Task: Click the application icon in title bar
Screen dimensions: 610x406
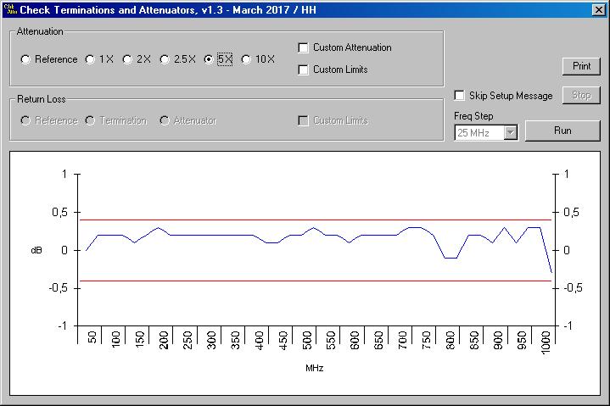Action: (x=10, y=9)
